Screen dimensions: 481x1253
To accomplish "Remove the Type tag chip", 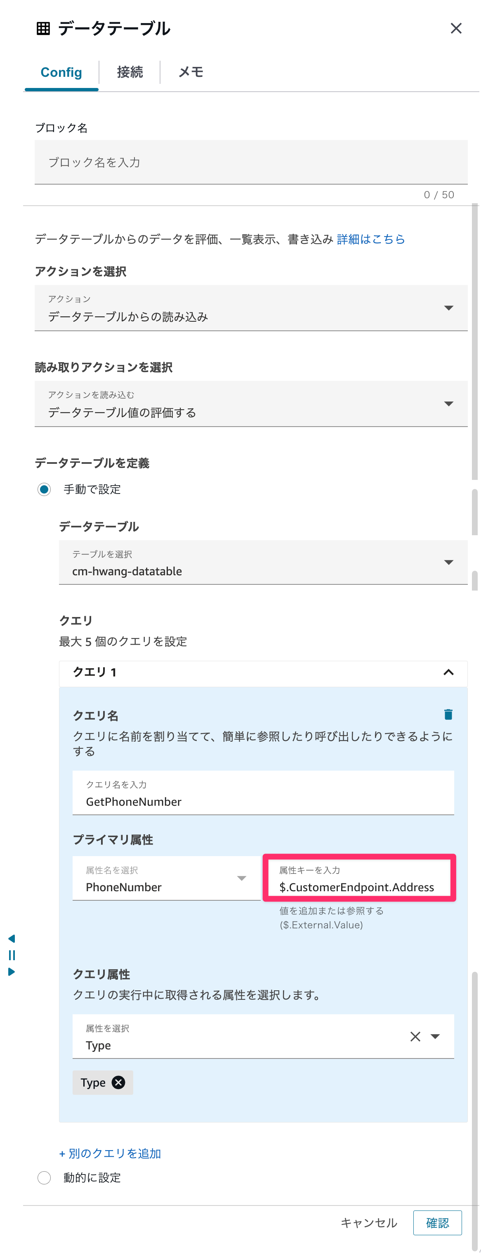I will (x=118, y=1083).
